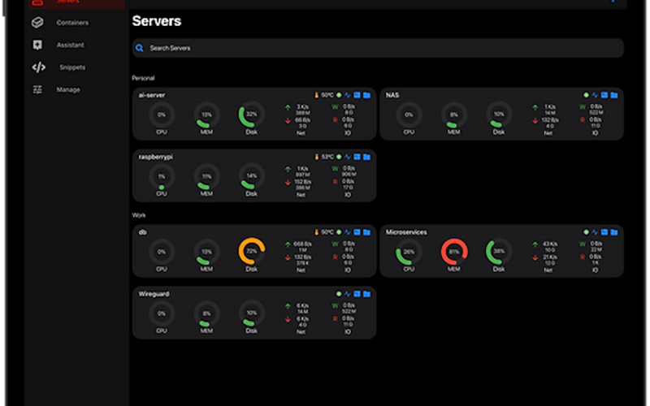This screenshot has width=650, height=406.
Task: Click the Servers page heading
Action: tap(157, 21)
